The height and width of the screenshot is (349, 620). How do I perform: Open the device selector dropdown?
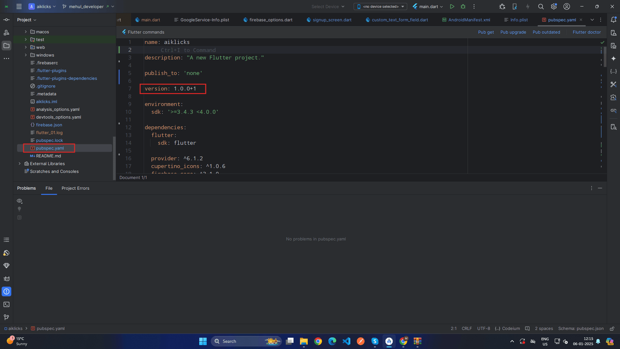point(380,7)
